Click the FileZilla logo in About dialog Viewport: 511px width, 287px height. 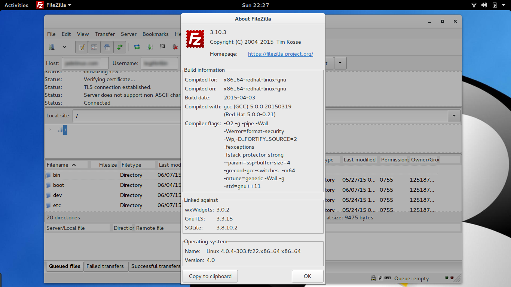tap(195, 38)
